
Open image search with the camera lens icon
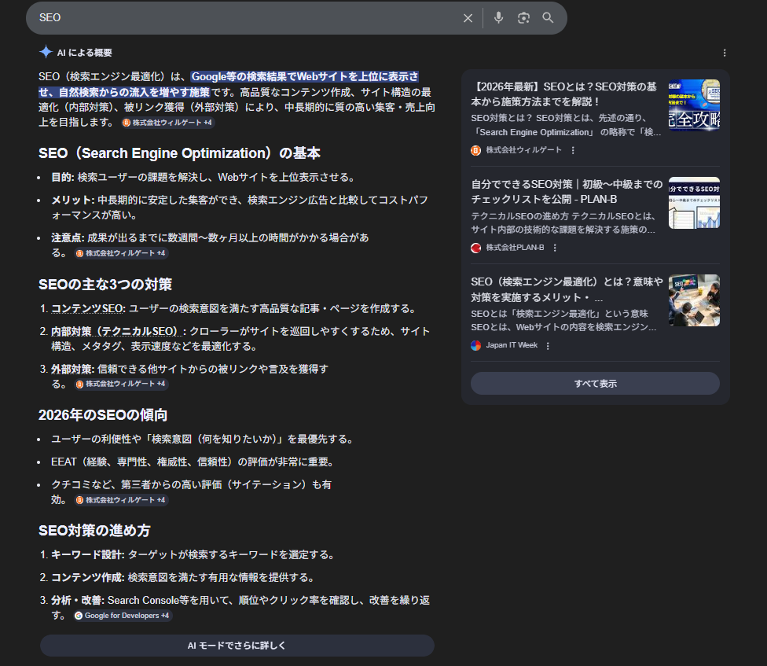point(523,18)
